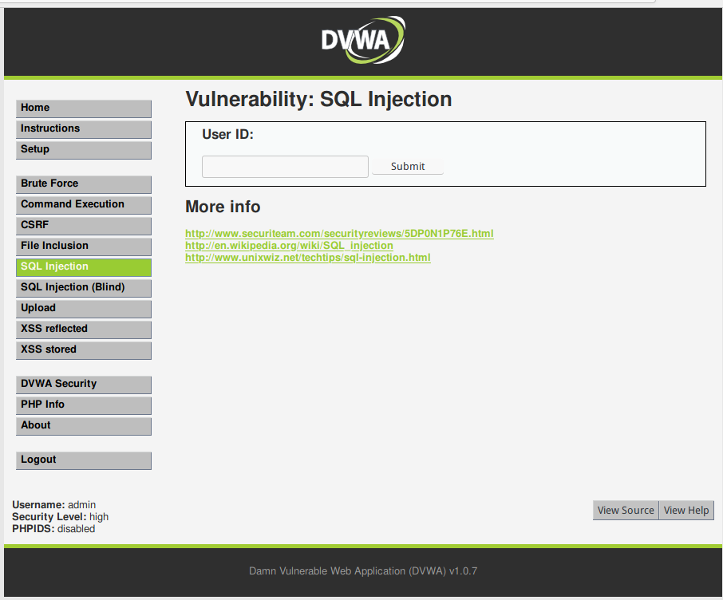Open the XSS stored page
723x600 pixels.
(x=83, y=350)
